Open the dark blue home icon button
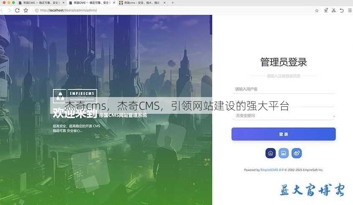 click(x=271, y=154)
